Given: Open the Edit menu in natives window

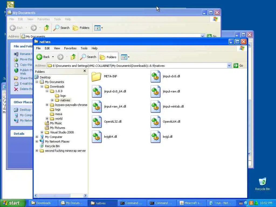Looking at the screenshot, I should point(47,48).
